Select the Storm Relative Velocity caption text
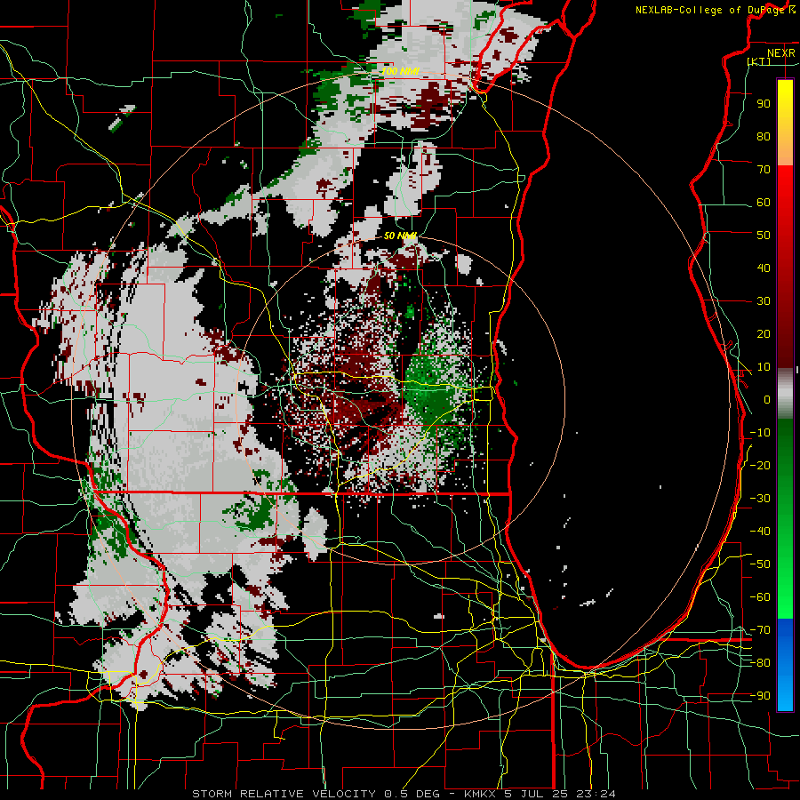 point(404,794)
